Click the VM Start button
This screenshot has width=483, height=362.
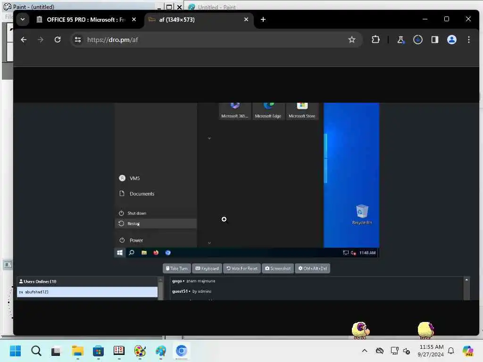click(x=120, y=253)
